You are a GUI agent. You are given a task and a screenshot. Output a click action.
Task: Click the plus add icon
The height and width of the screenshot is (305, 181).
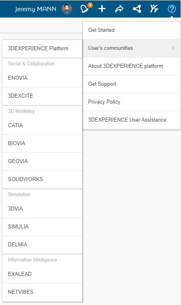click(102, 9)
